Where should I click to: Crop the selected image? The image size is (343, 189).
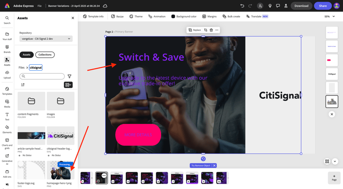(x=206, y=30)
